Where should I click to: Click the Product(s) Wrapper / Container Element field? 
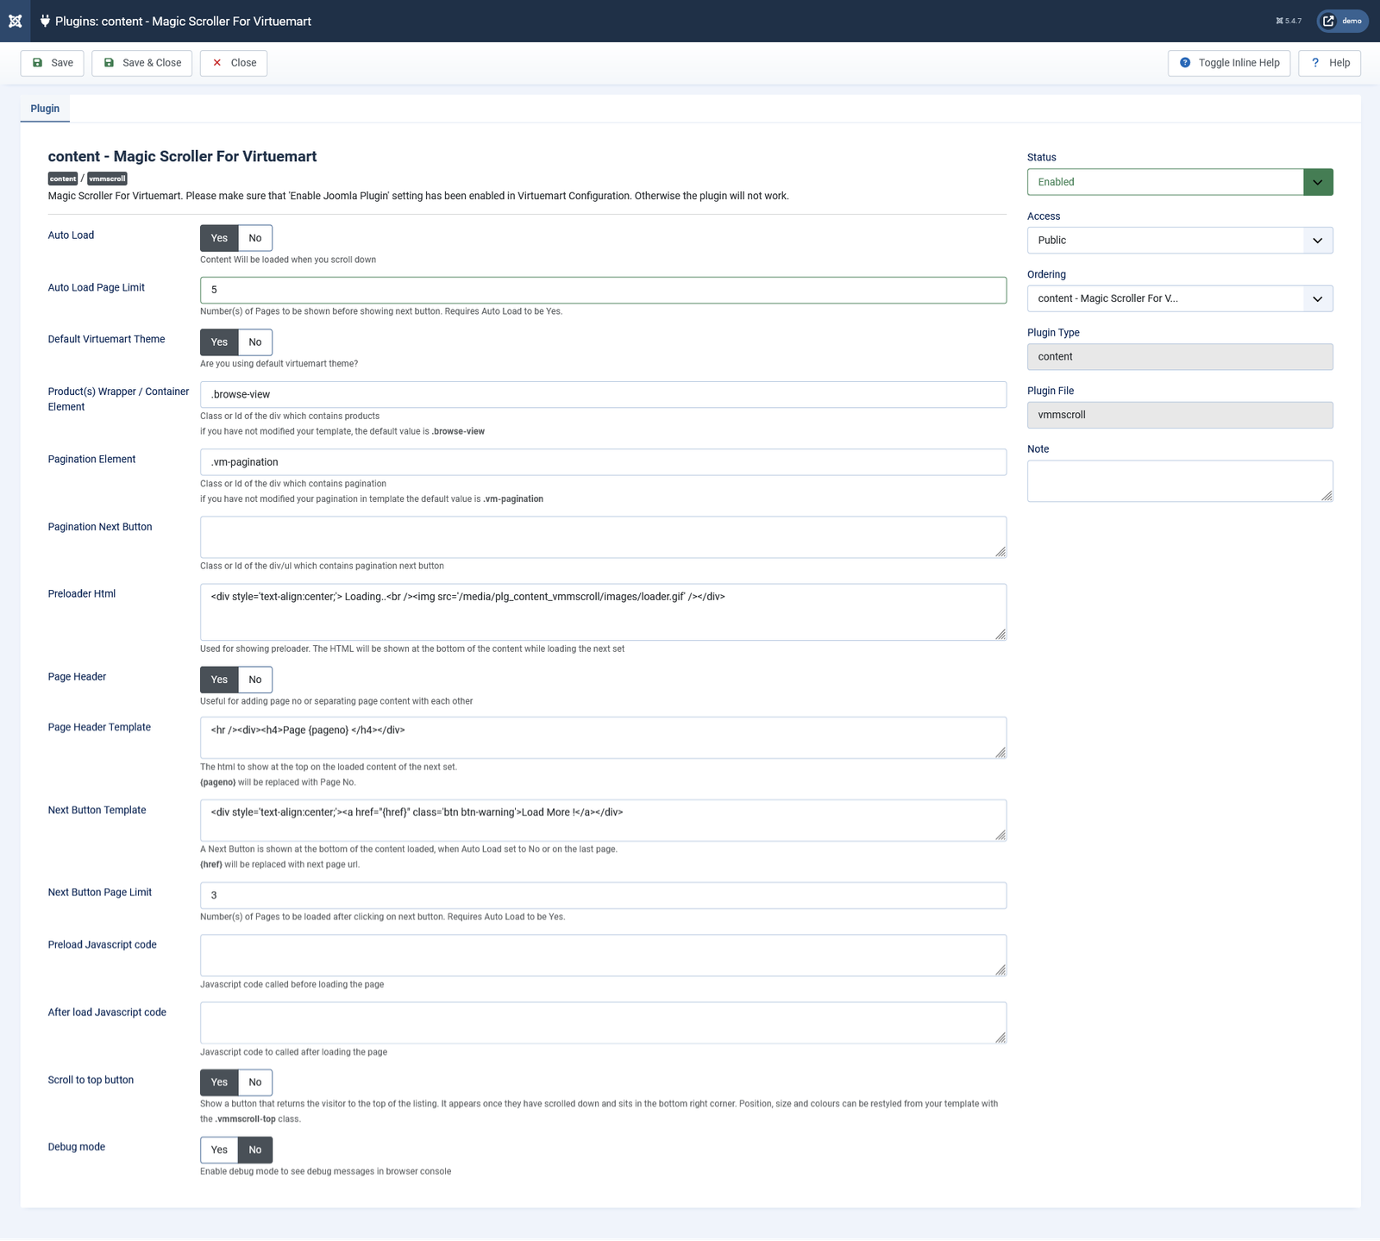point(603,395)
